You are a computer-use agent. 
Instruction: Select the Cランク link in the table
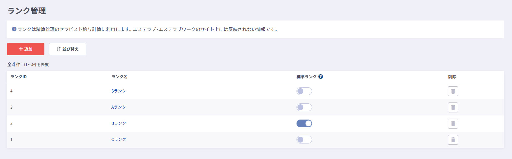(119, 139)
